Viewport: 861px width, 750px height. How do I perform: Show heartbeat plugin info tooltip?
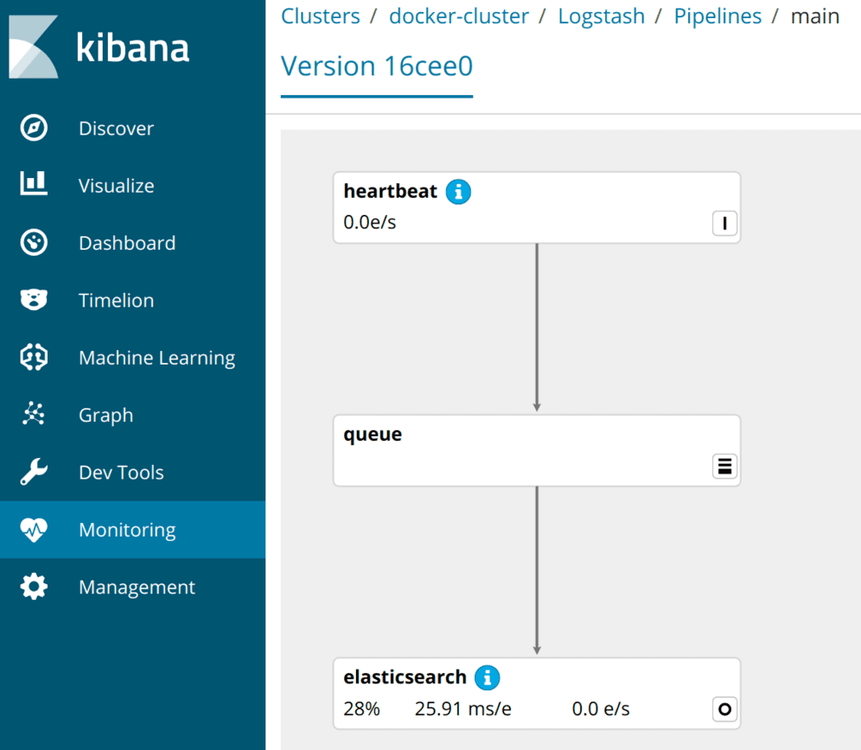(x=458, y=191)
